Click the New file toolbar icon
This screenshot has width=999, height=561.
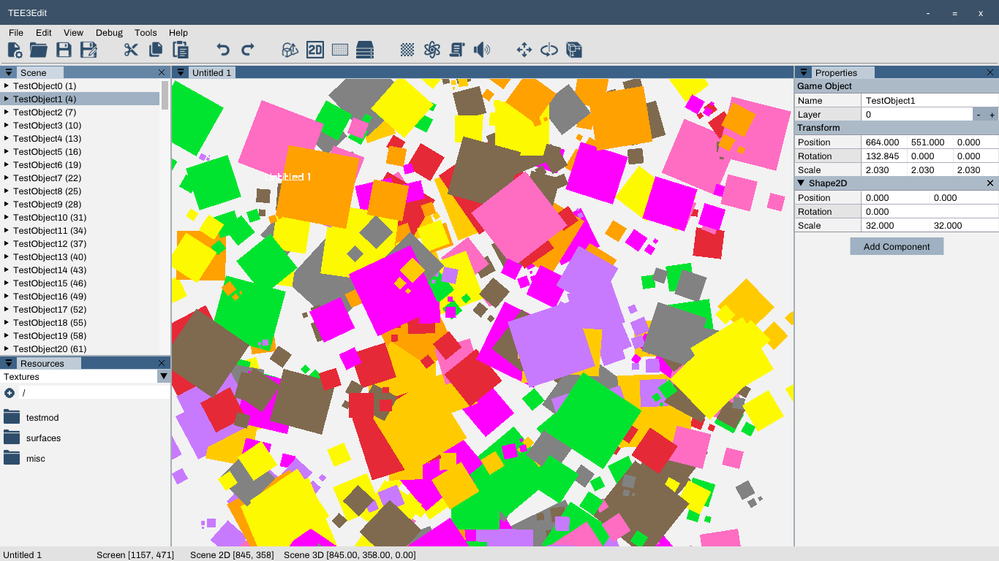[15, 50]
